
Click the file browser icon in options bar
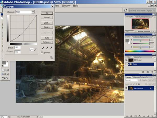click(125, 10)
